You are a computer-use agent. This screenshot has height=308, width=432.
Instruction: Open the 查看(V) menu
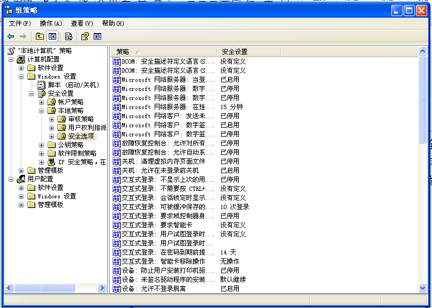(x=81, y=24)
